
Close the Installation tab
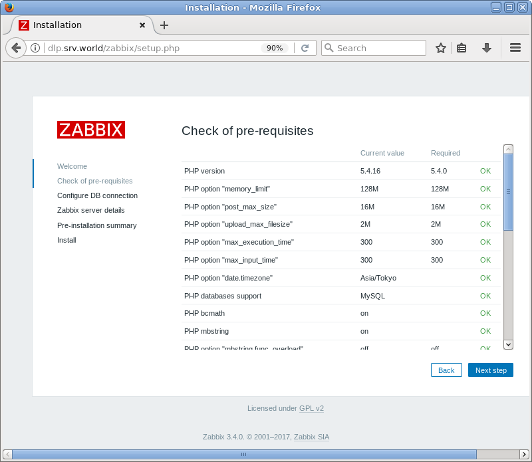coord(142,25)
